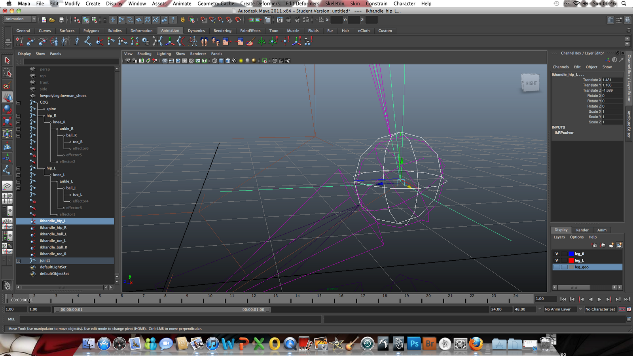Toggle visibility of the leg_L layer

pyautogui.click(x=557, y=260)
